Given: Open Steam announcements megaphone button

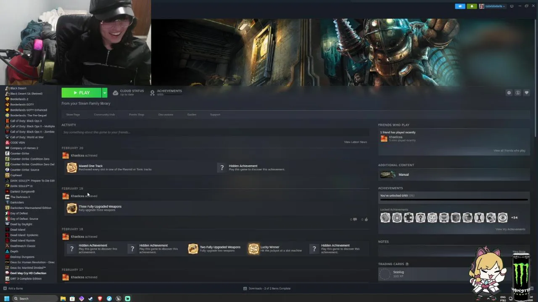Looking at the screenshot, I should click(460, 6).
